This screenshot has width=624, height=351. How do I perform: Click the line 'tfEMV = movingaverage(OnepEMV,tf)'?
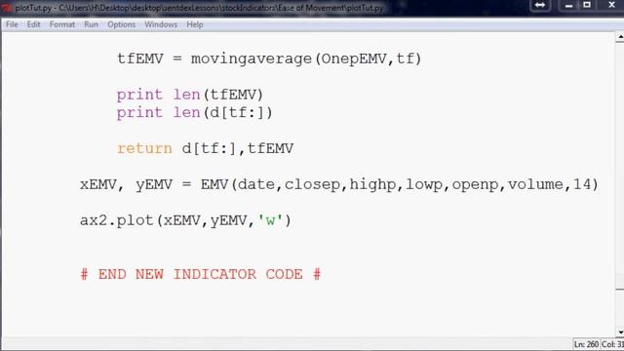269,58
